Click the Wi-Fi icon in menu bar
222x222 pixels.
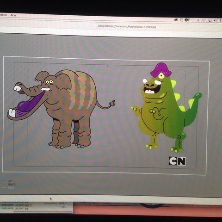point(204,20)
